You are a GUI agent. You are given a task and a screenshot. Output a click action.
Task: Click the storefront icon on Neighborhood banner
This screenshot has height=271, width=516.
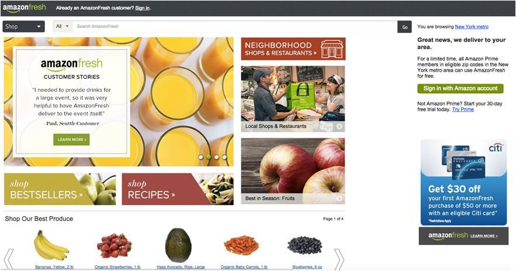click(x=332, y=49)
